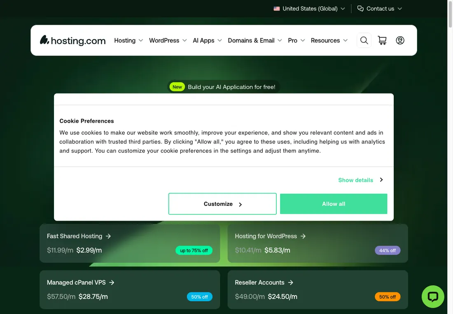Click the up to 75% off badge
The image size is (453, 314).
(194, 251)
